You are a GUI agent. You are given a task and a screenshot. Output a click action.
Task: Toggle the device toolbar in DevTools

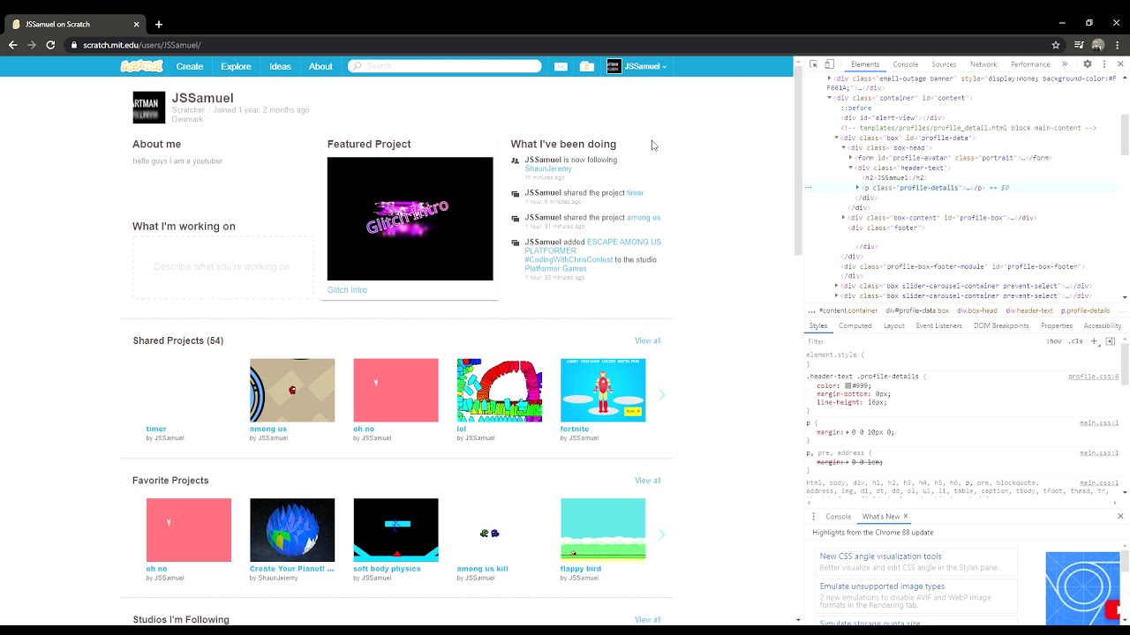coord(829,64)
